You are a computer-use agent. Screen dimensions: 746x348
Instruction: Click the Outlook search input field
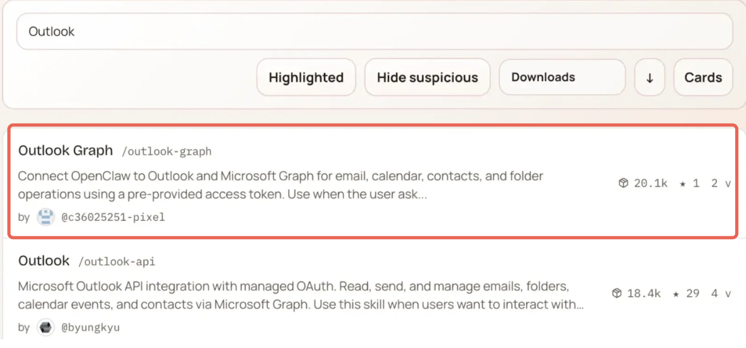(x=374, y=32)
